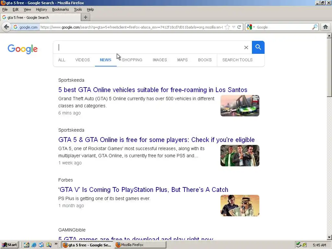This screenshot has width=332, height=249.
Task: Bookmark this page with the star icon
Action: [227, 27]
